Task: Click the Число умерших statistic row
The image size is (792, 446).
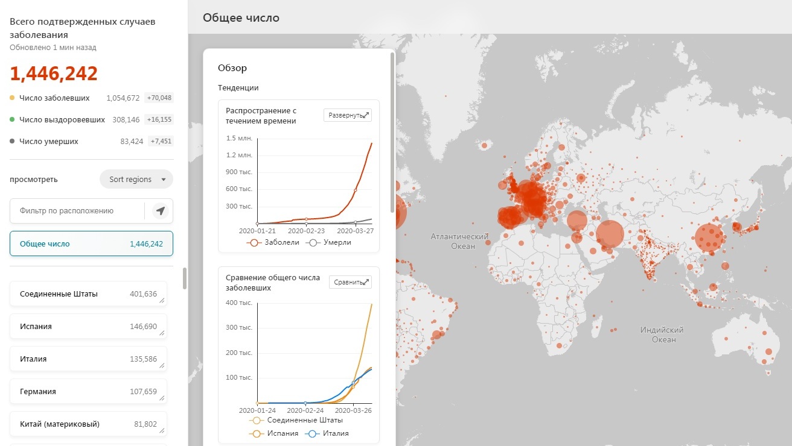Action: [91, 141]
